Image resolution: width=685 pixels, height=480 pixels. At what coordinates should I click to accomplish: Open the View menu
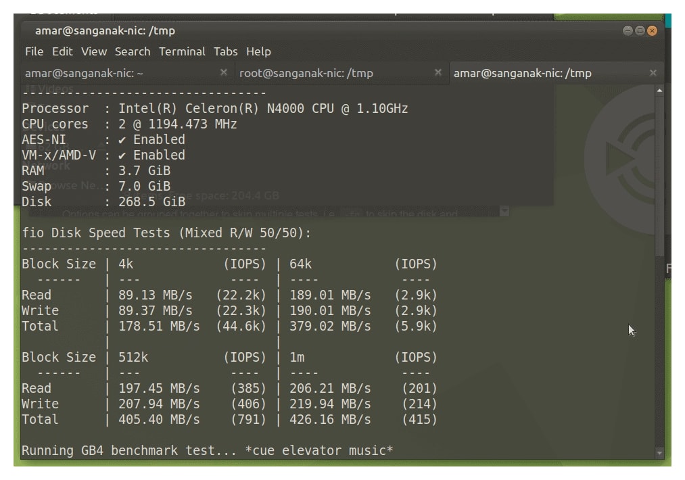[93, 51]
